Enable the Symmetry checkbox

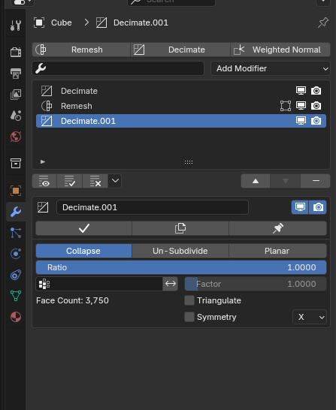[189, 317]
